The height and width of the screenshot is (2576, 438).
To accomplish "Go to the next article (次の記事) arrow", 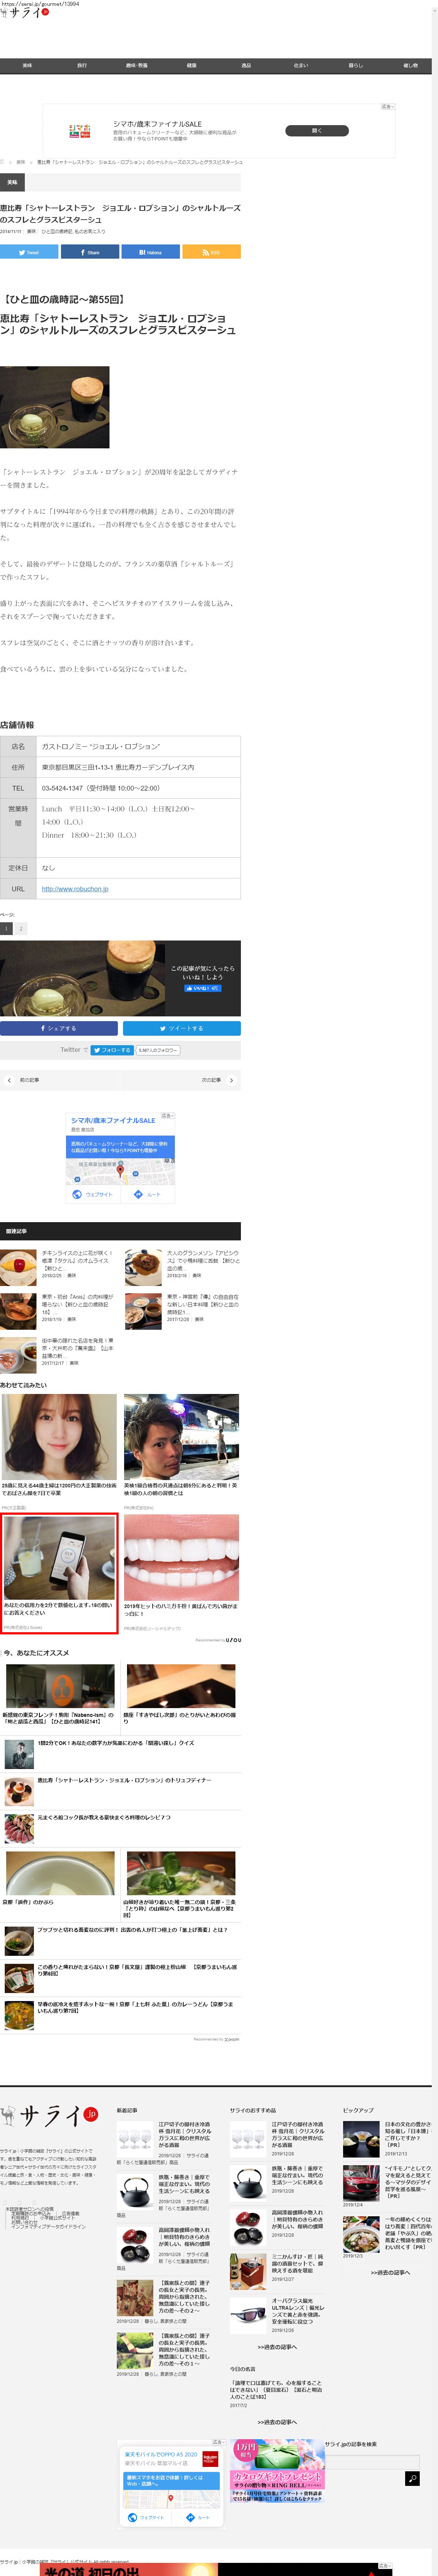I will (231, 1080).
